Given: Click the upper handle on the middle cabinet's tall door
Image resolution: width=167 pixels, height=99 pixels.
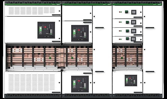Looking at the screenshot, I should [x=100, y=28].
